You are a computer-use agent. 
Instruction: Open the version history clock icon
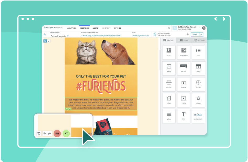[x=39, y=134]
